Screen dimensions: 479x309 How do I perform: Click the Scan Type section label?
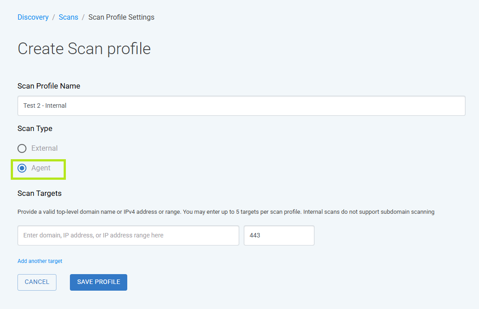35,129
